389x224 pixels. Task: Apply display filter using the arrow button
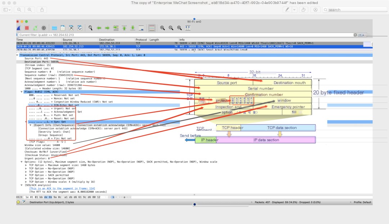360,35
